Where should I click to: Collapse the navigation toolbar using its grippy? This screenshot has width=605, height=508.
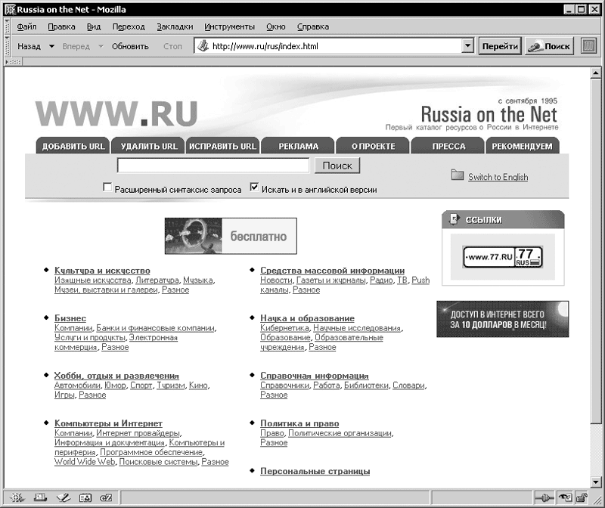click(x=8, y=46)
